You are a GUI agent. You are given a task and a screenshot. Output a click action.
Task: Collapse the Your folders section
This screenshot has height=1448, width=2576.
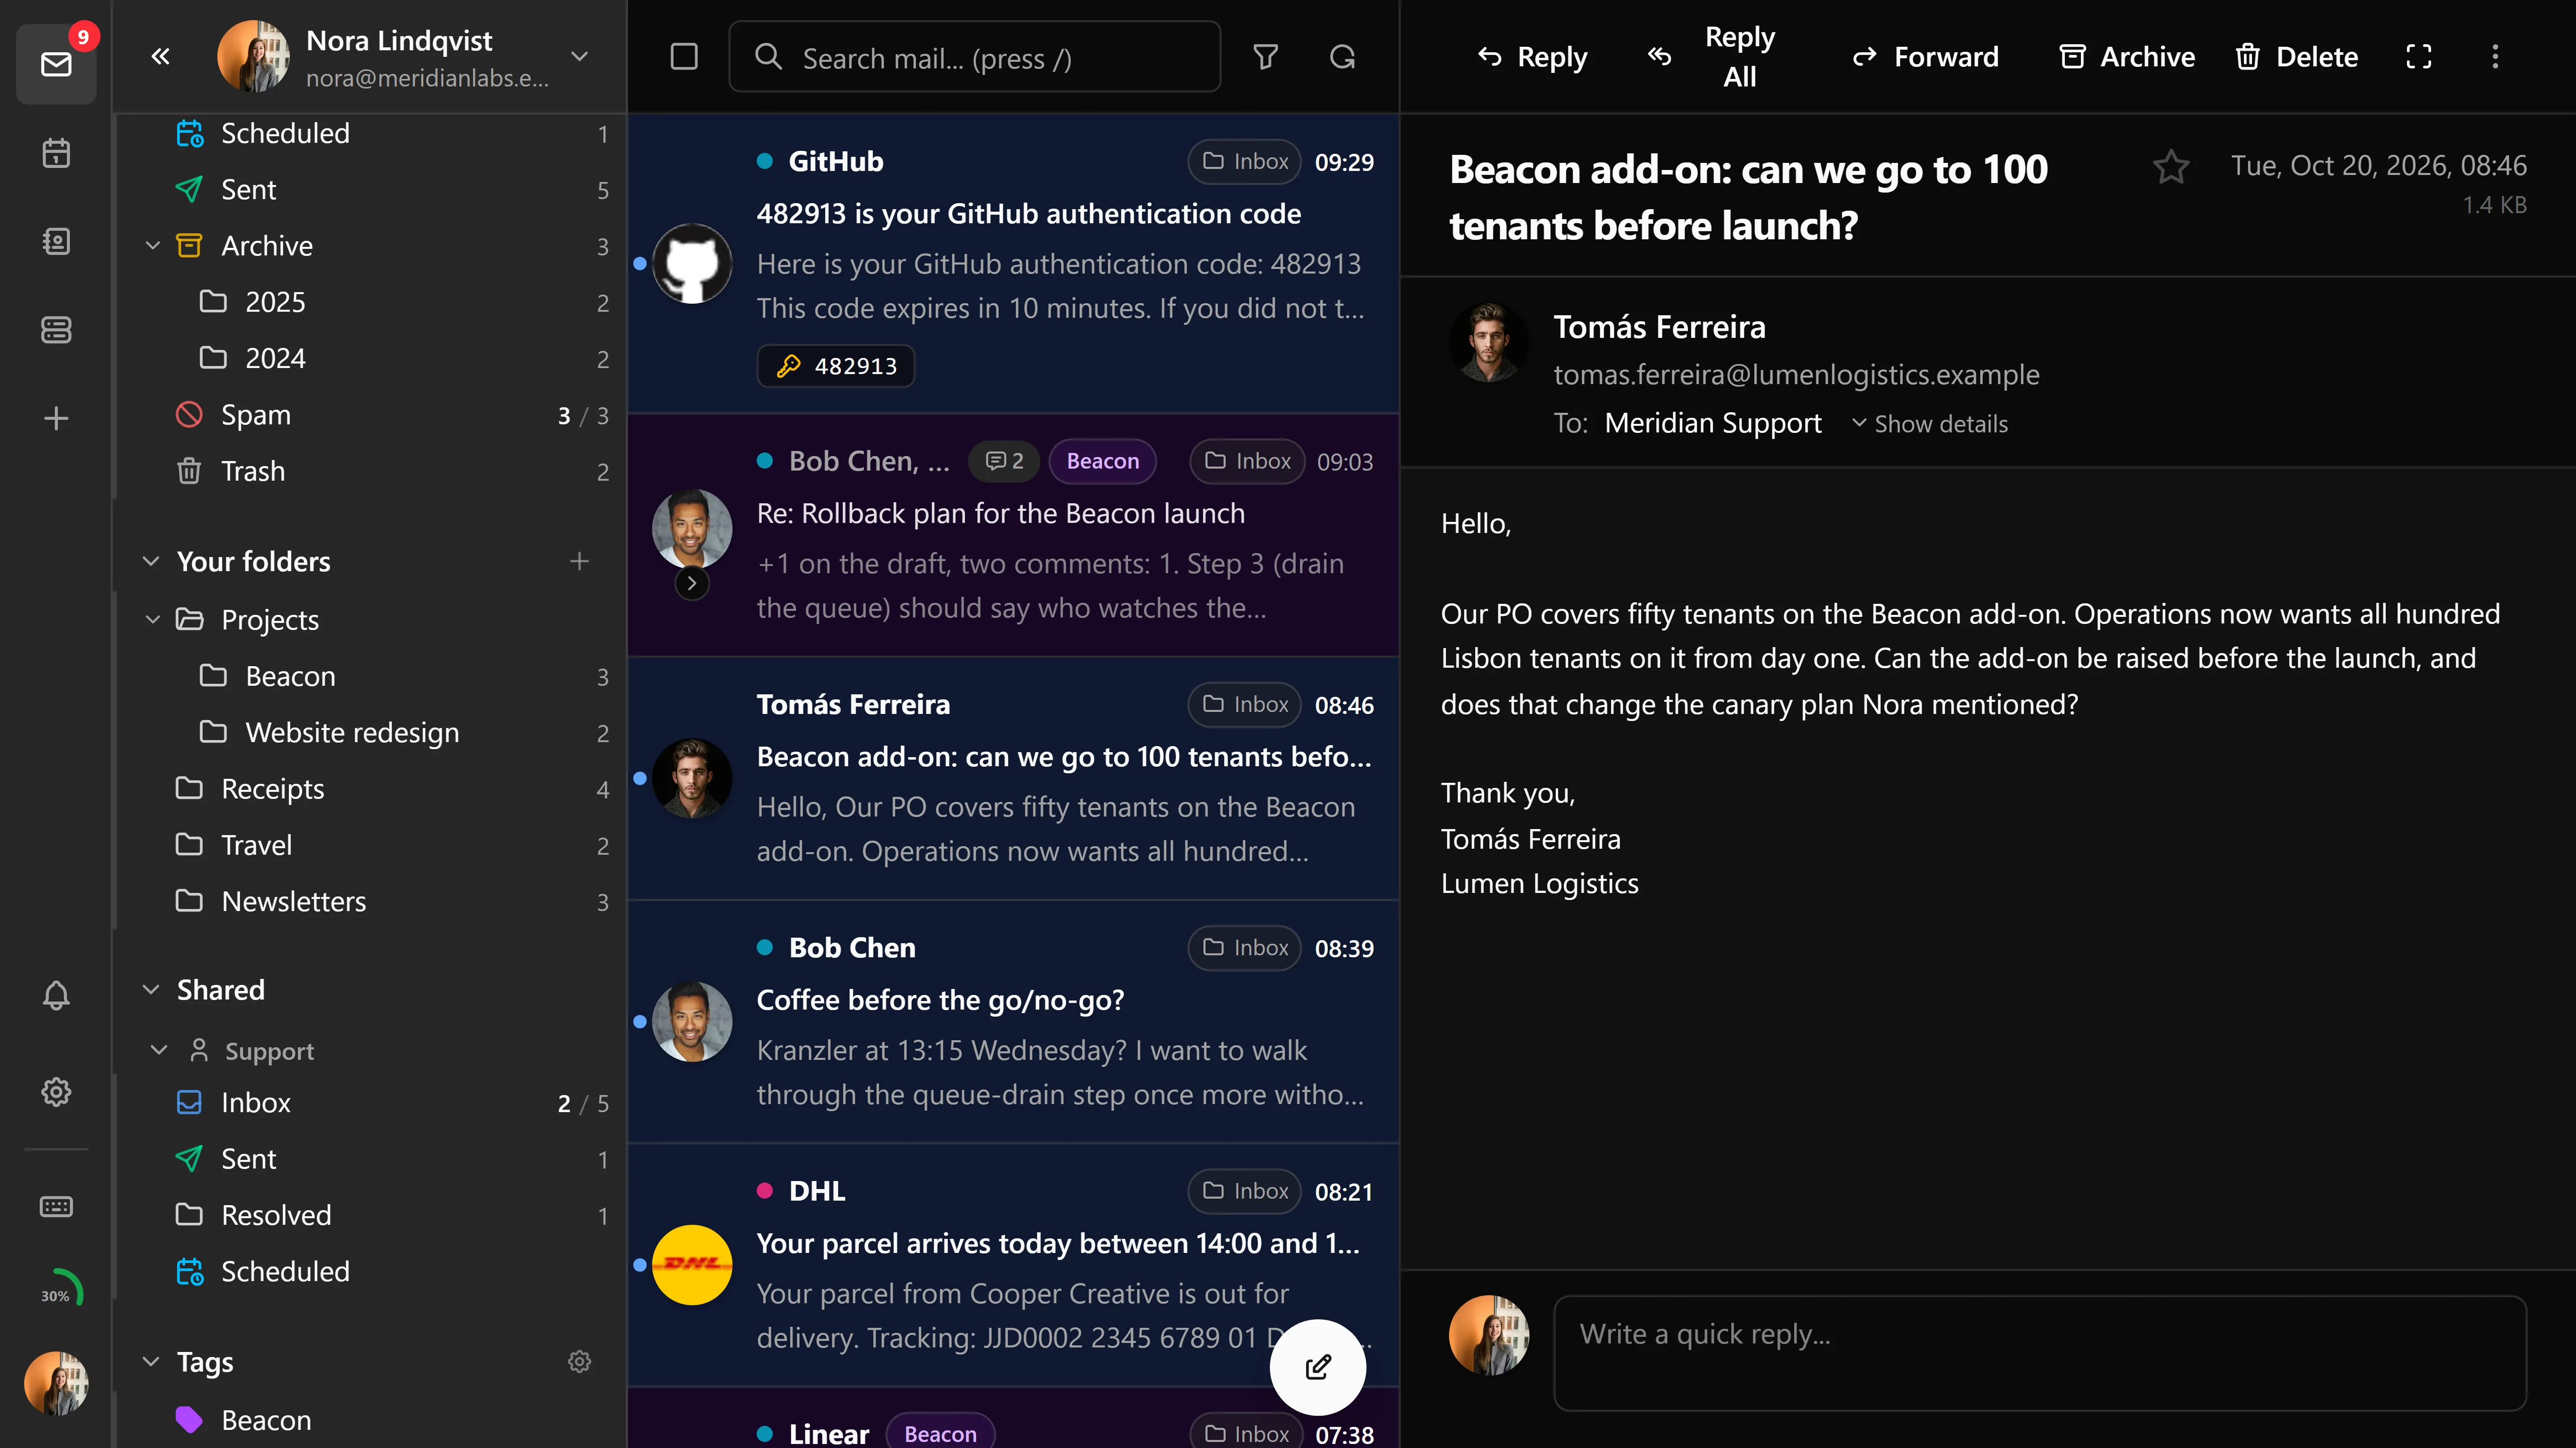(151, 562)
